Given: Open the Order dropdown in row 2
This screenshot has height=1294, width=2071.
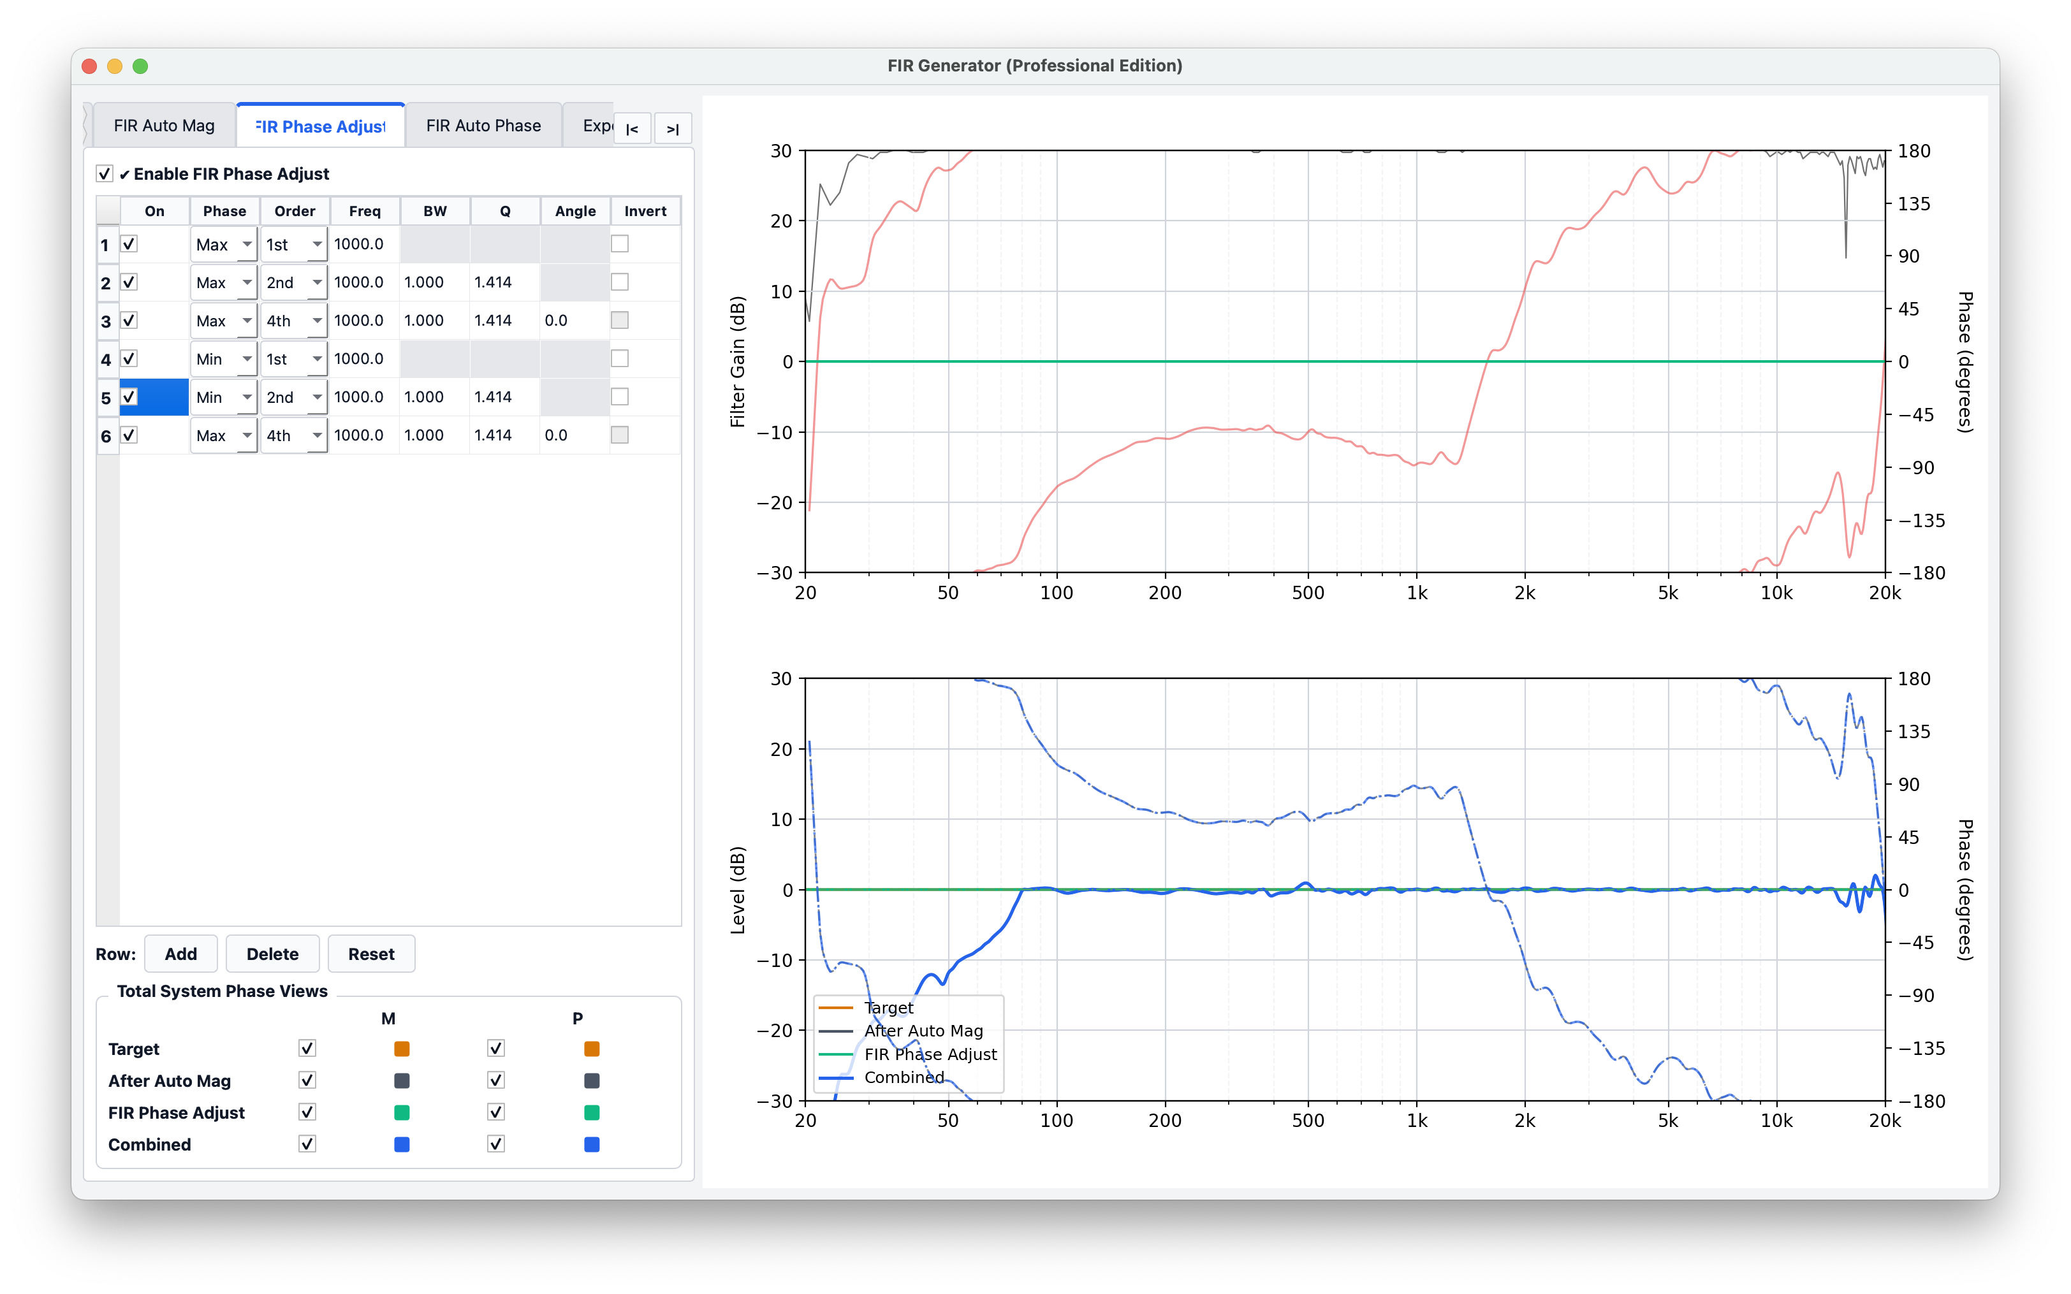Looking at the screenshot, I should (x=293, y=282).
